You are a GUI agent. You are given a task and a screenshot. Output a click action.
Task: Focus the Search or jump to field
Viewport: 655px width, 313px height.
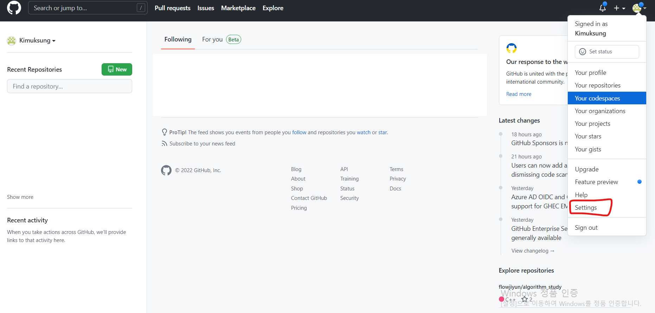[88, 8]
